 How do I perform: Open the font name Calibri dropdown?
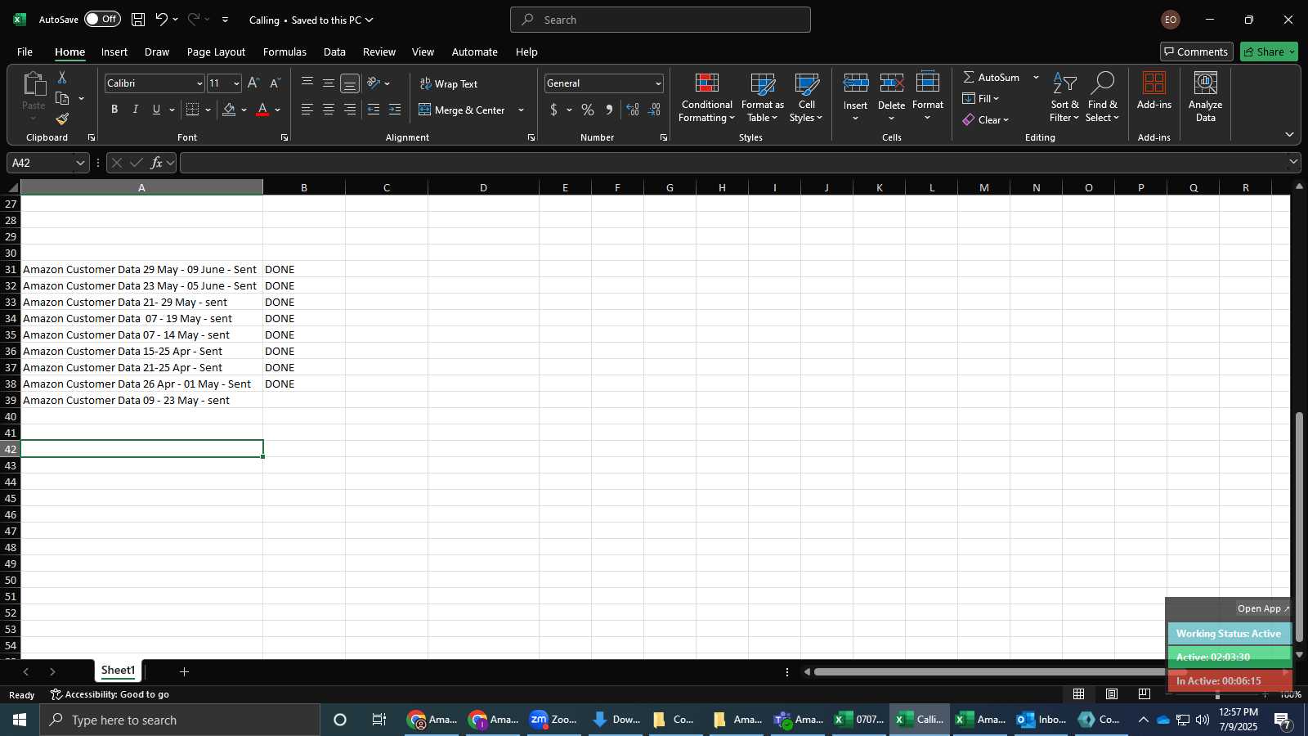(199, 83)
